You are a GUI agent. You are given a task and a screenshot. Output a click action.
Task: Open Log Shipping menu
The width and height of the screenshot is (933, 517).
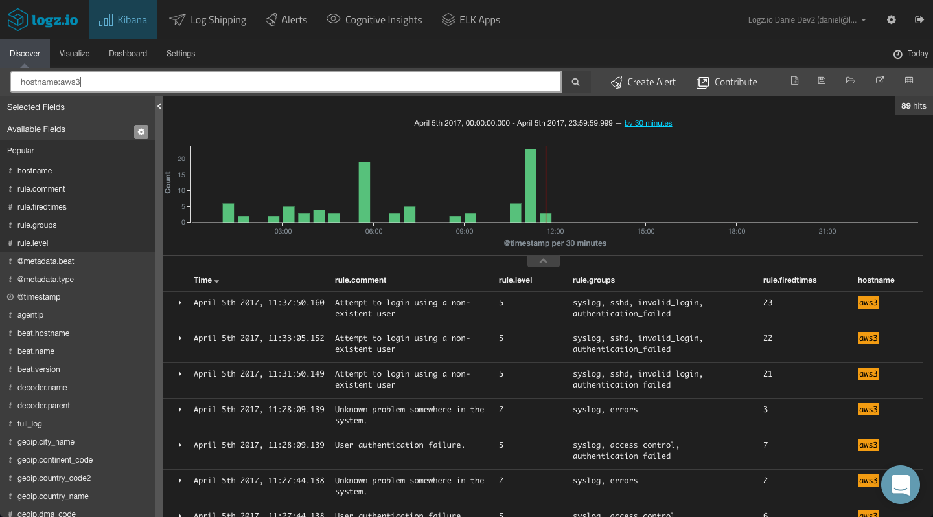pyautogui.click(x=207, y=20)
